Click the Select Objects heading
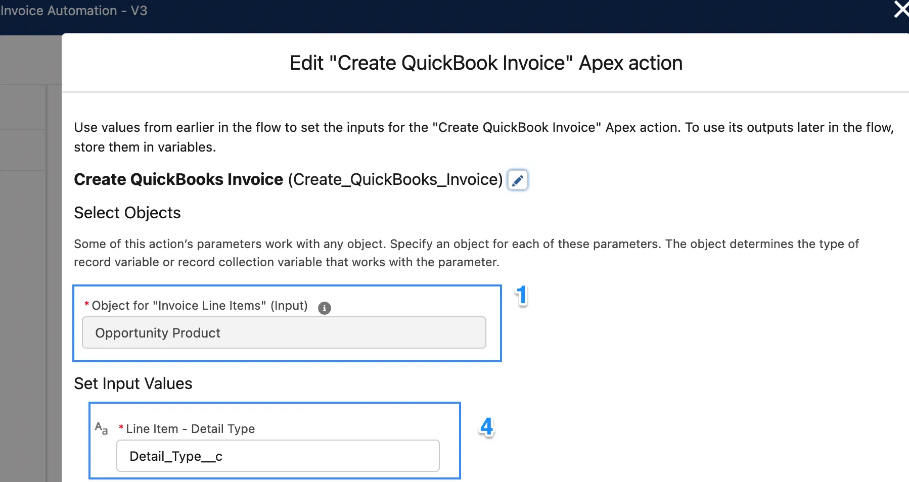Image resolution: width=909 pixels, height=482 pixels. [x=127, y=213]
